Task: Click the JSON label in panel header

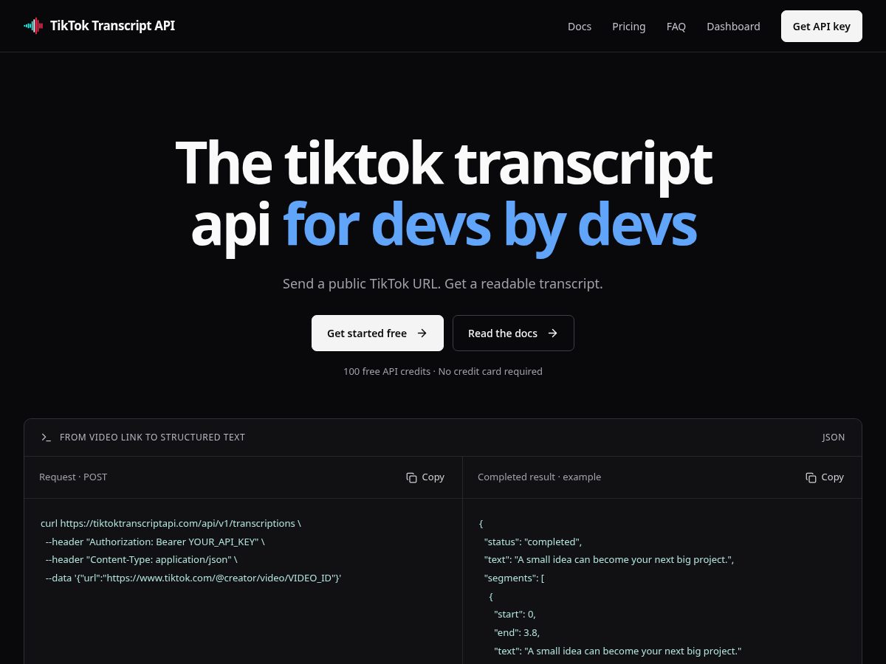Action: (x=834, y=438)
